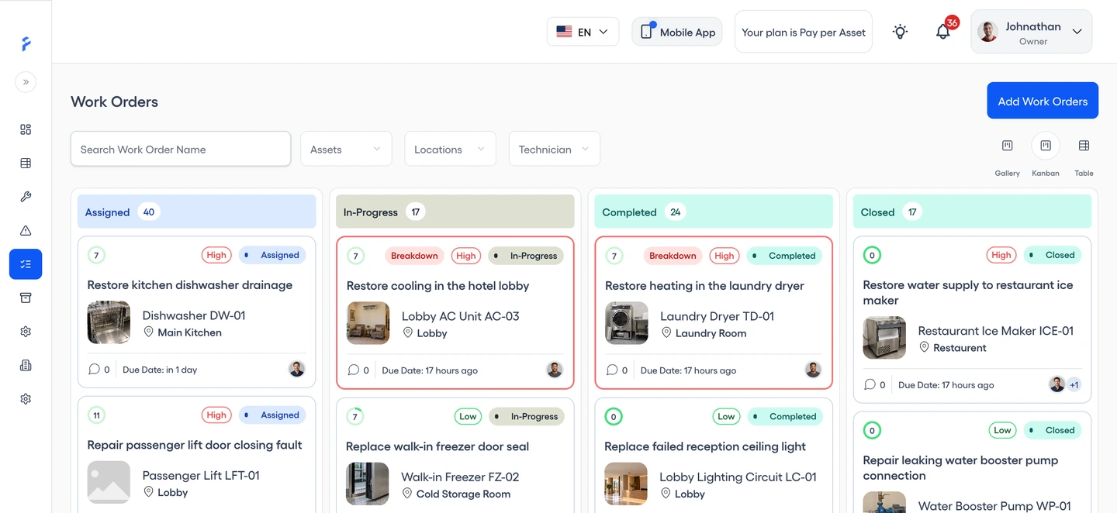Open the EN language dropdown
The width and height of the screenshot is (1117, 513).
[x=583, y=32]
